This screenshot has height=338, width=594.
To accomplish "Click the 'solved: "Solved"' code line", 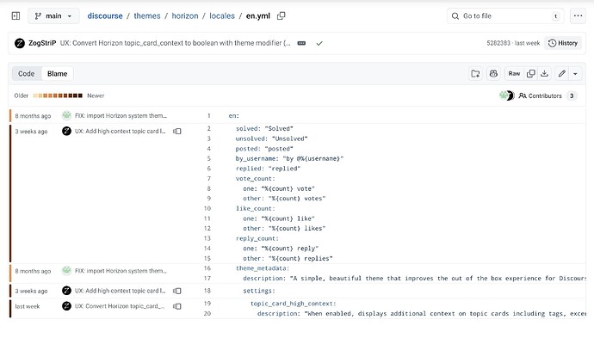I will [x=264, y=129].
